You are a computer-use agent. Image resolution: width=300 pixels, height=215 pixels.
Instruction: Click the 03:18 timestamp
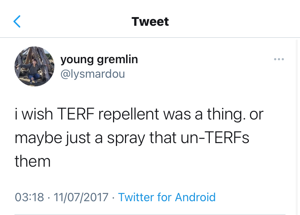tap(29, 197)
